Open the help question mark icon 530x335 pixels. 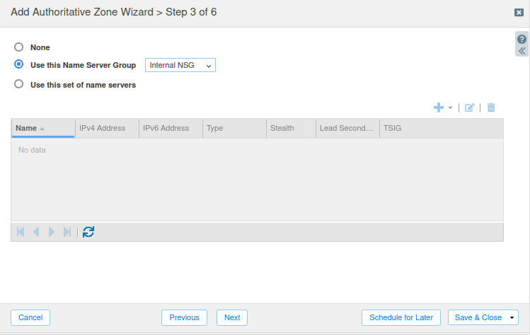click(x=522, y=40)
